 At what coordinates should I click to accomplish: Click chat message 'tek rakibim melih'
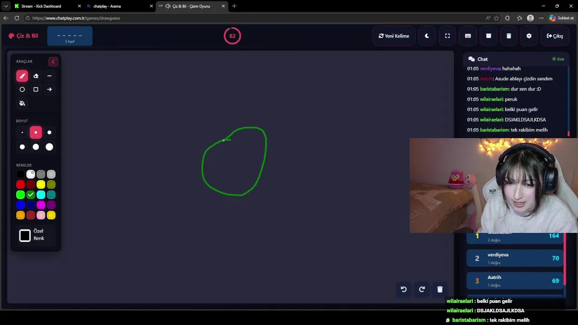pyautogui.click(x=529, y=130)
